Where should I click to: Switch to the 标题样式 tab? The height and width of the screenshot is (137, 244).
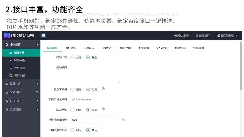[x=180, y=48]
